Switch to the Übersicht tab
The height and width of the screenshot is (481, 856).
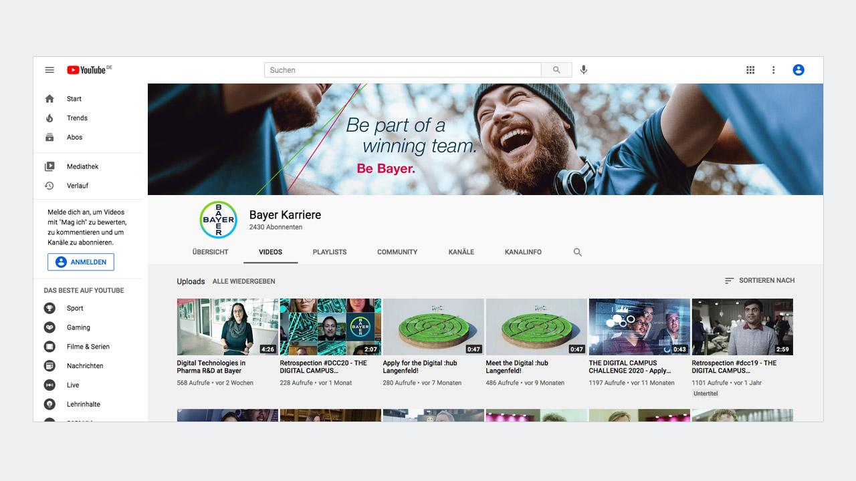210,253
